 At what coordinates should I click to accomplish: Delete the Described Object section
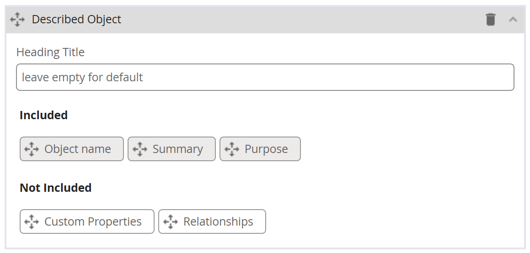pyautogui.click(x=490, y=20)
